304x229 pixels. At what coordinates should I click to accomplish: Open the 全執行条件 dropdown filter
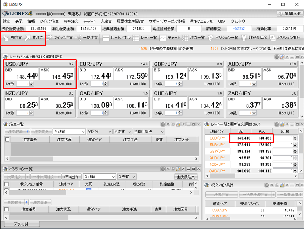coord(149,131)
